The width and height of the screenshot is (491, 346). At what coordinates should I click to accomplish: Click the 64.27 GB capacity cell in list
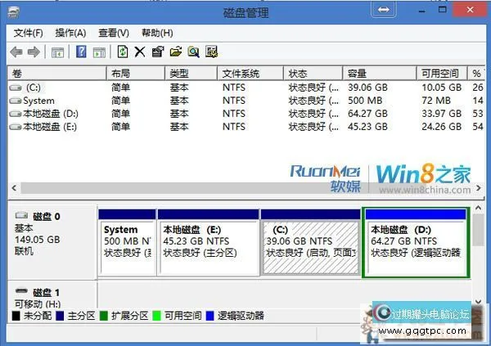pyautogui.click(x=368, y=114)
